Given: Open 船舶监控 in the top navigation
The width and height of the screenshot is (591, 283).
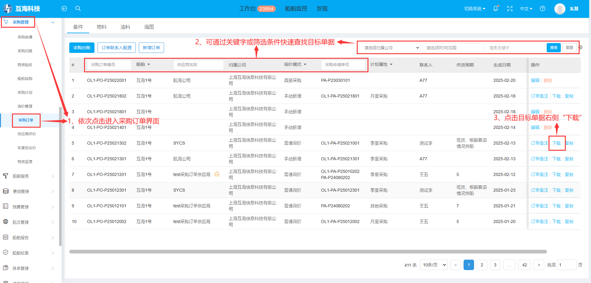Looking at the screenshot, I should tap(296, 9).
